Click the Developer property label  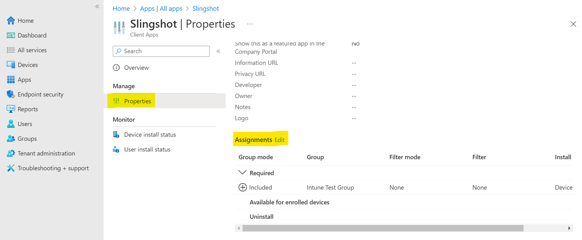coord(249,85)
